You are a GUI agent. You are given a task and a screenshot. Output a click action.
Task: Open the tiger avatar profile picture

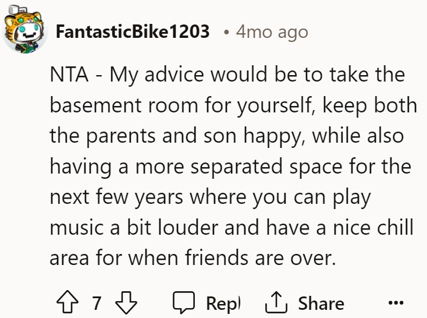[24, 30]
